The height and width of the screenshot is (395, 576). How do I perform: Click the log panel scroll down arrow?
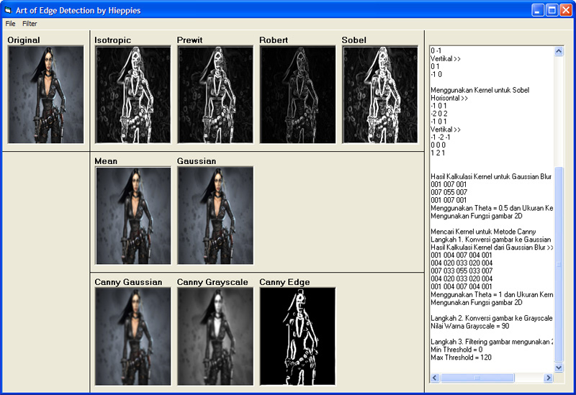point(559,368)
